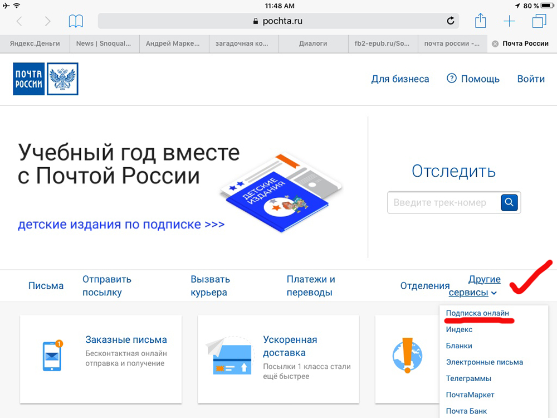This screenshot has height=418, width=557.
Task: Open Safari bookmarks book icon
Action: pos(76,21)
